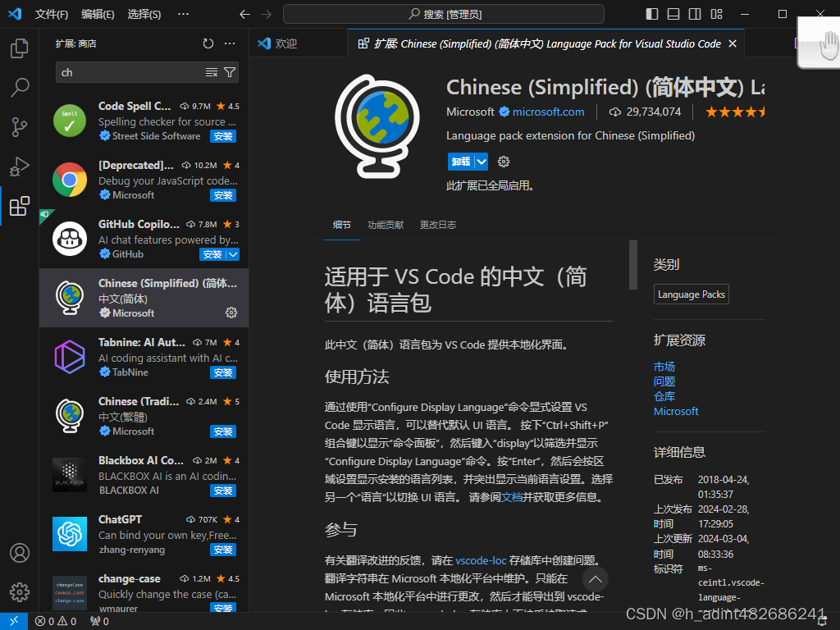Image resolution: width=840 pixels, height=630 pixels.
Task: Click the remote window indicator in status bar
Action: 13,621
